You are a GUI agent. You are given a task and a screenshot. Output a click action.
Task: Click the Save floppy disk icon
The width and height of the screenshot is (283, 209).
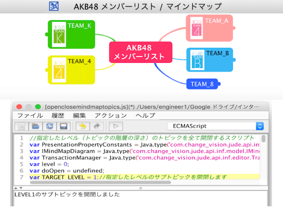coord(63,126)
